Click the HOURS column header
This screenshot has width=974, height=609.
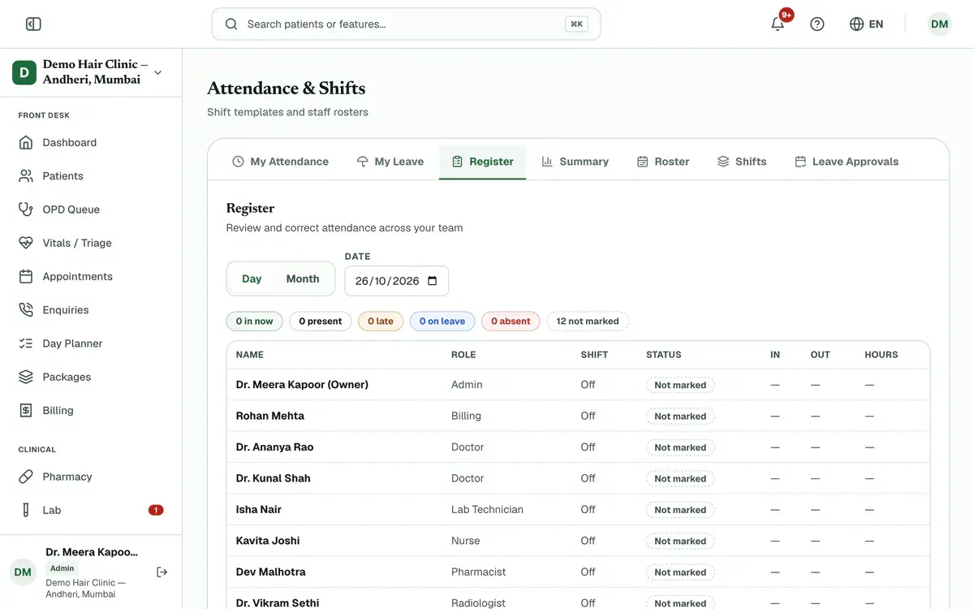(881, 355)
